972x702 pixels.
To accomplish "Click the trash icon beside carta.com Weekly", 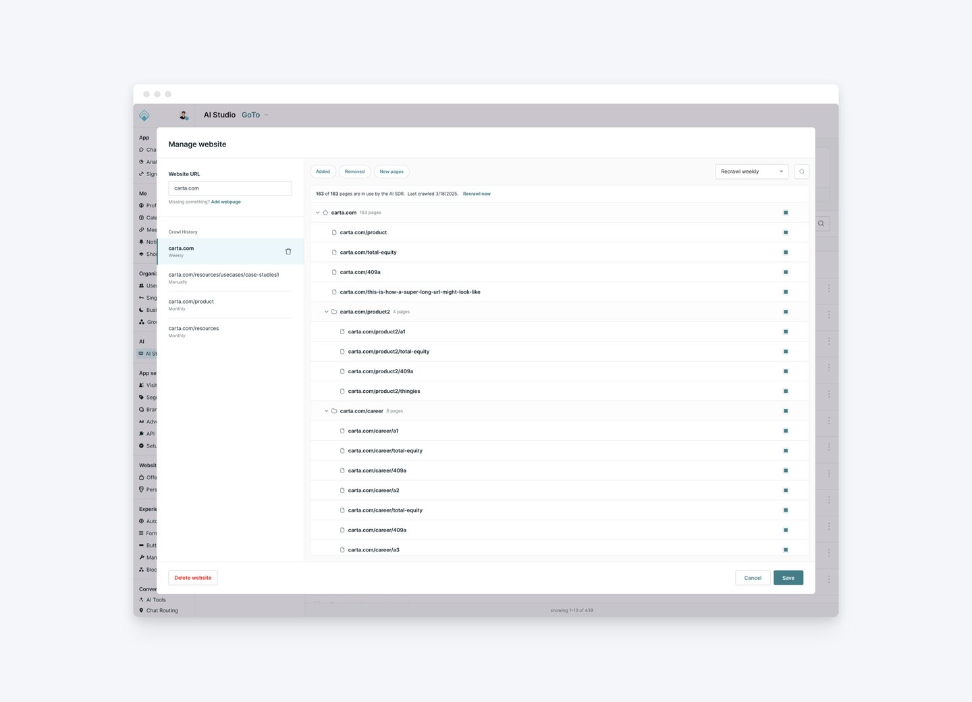I will click(x=288, y=251).
